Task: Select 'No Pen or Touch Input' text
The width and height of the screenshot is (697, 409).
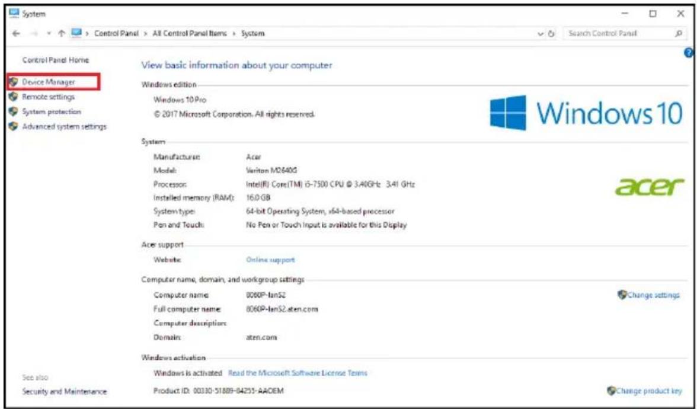Action: tap(326, 225)
